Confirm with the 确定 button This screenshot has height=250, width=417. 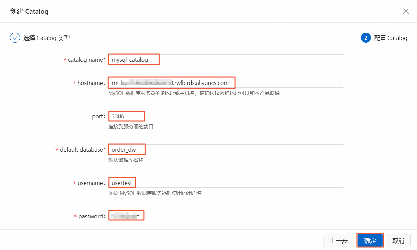coord(370,241)
